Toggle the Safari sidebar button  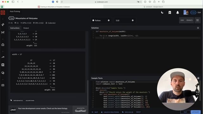(x=13, y=2)
